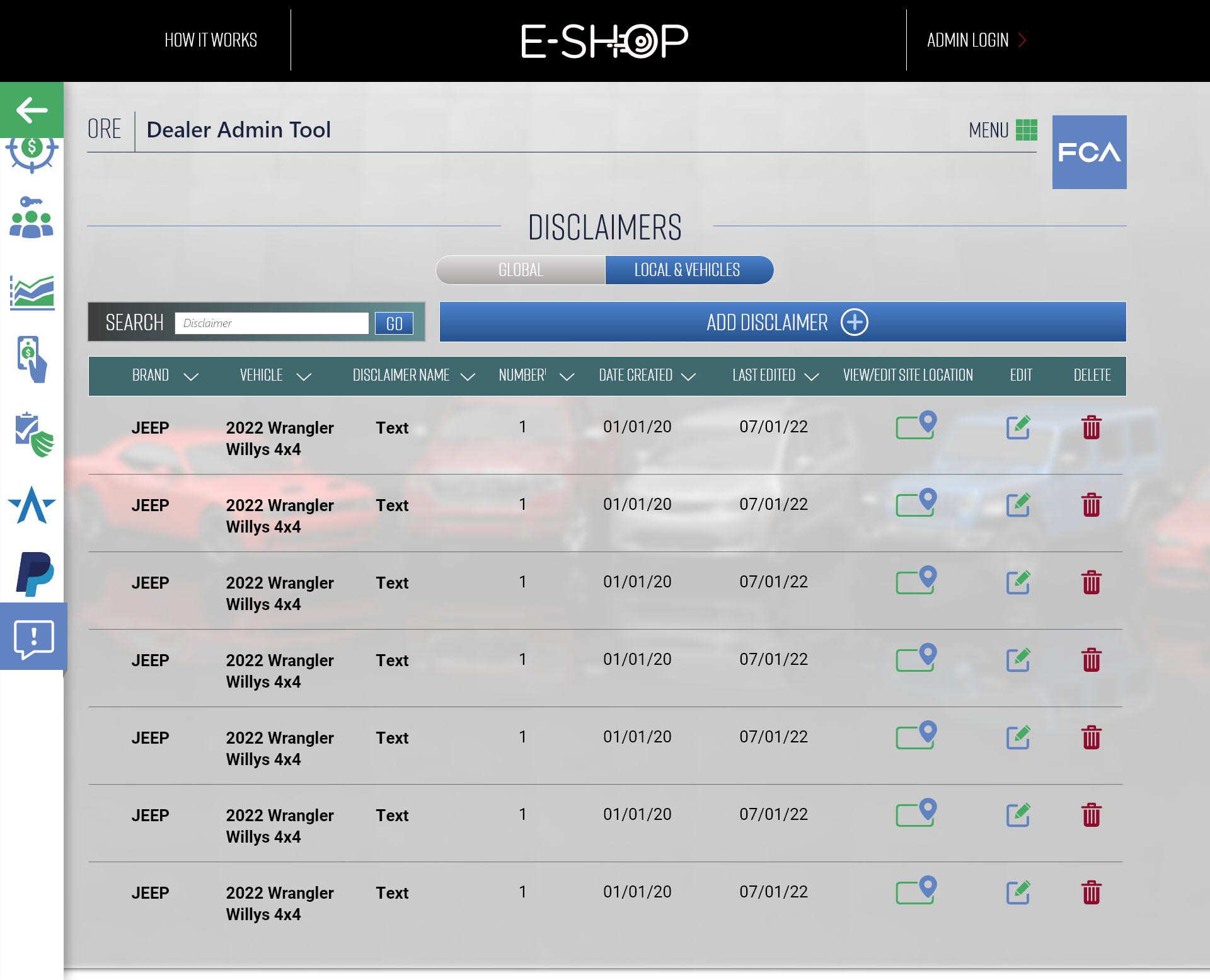Edit the fourth row disclaimer

tap(1018, 660)
